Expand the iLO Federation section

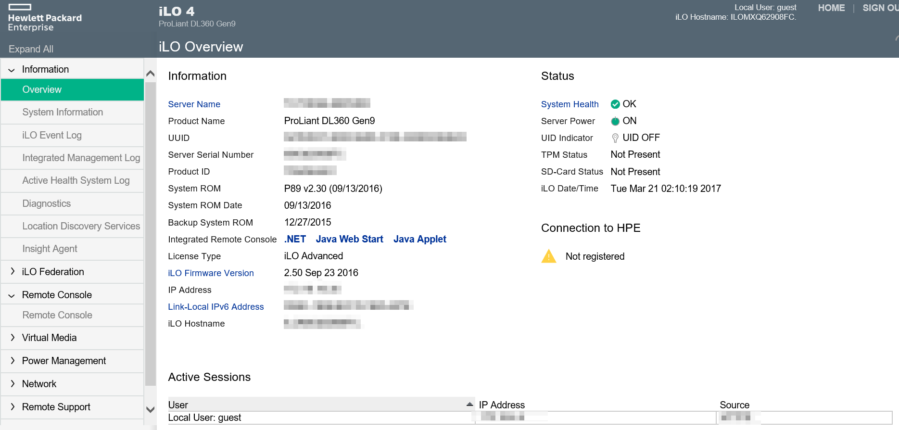(12, 272)
